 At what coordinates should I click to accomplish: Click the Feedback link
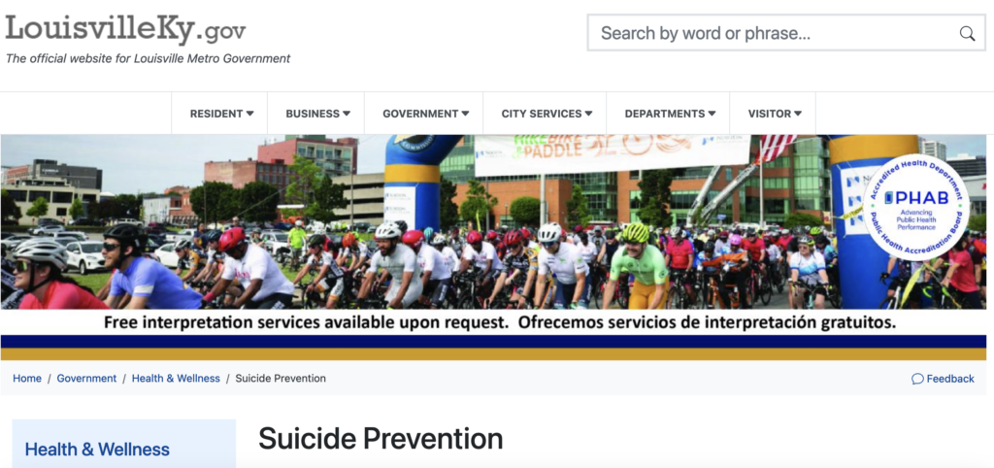pyautogui.click(x=943, y=379)
